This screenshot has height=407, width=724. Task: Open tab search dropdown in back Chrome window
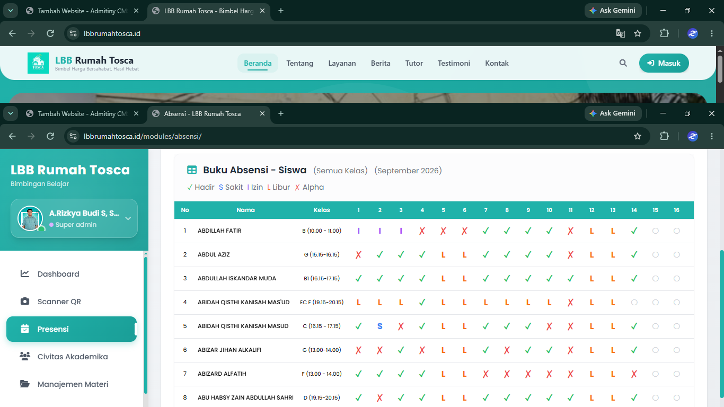point(11,11)
